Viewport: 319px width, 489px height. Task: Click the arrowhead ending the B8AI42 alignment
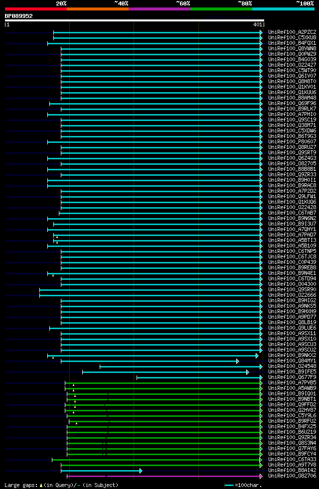[141, 471]
